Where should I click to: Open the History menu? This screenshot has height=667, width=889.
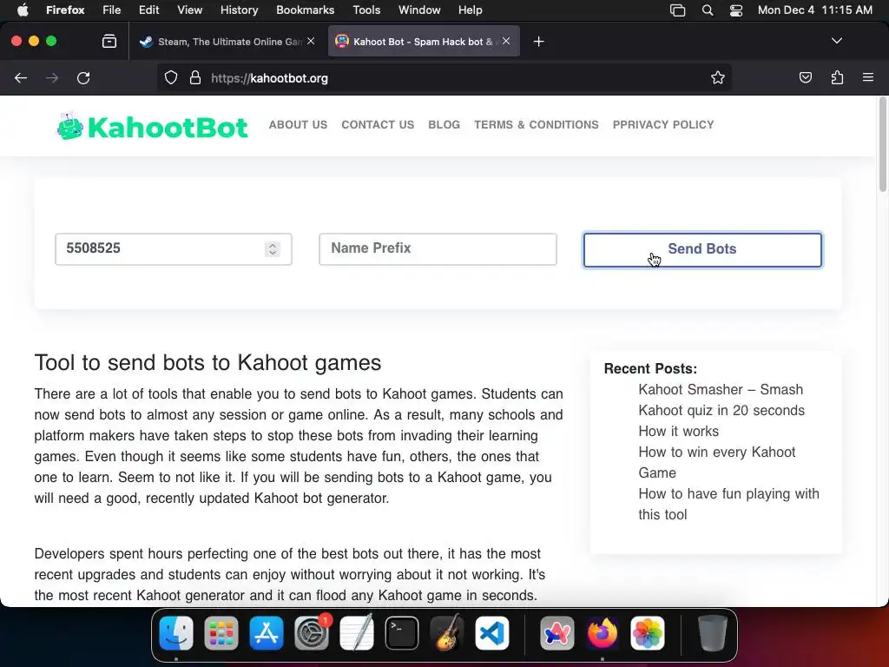[239, 10]
